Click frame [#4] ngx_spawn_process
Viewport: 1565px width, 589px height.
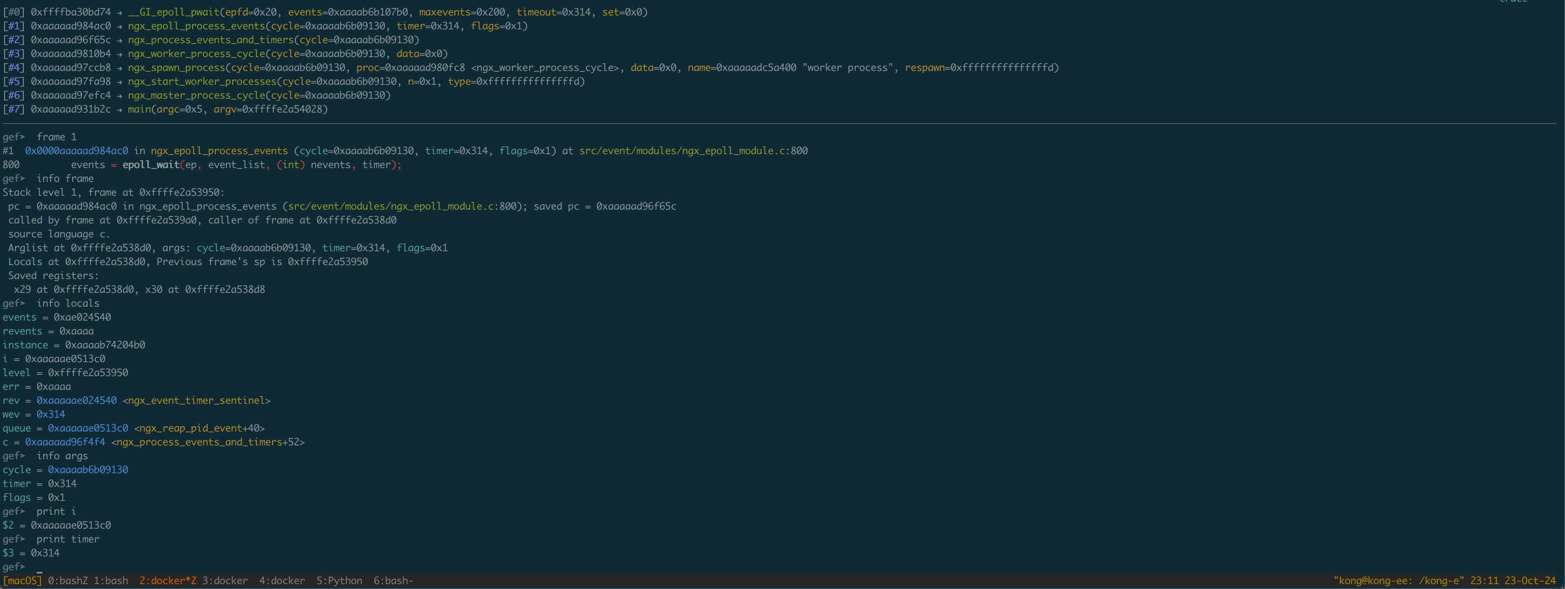point(530,68)
